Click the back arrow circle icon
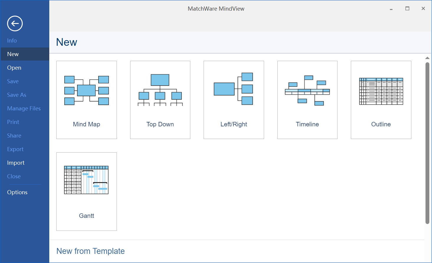 15,23
